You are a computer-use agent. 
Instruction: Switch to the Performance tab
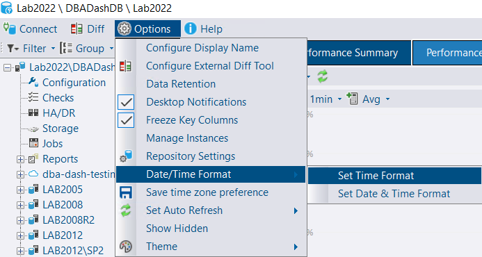[x=448, y=53]
